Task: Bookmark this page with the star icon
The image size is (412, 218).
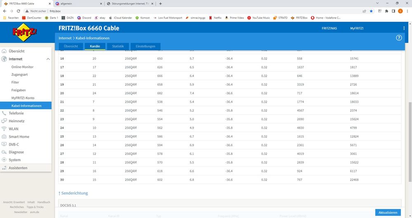Action: [371, 11]
